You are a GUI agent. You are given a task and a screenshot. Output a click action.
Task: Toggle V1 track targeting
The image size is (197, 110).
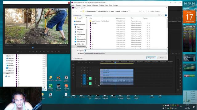(84, 75)
